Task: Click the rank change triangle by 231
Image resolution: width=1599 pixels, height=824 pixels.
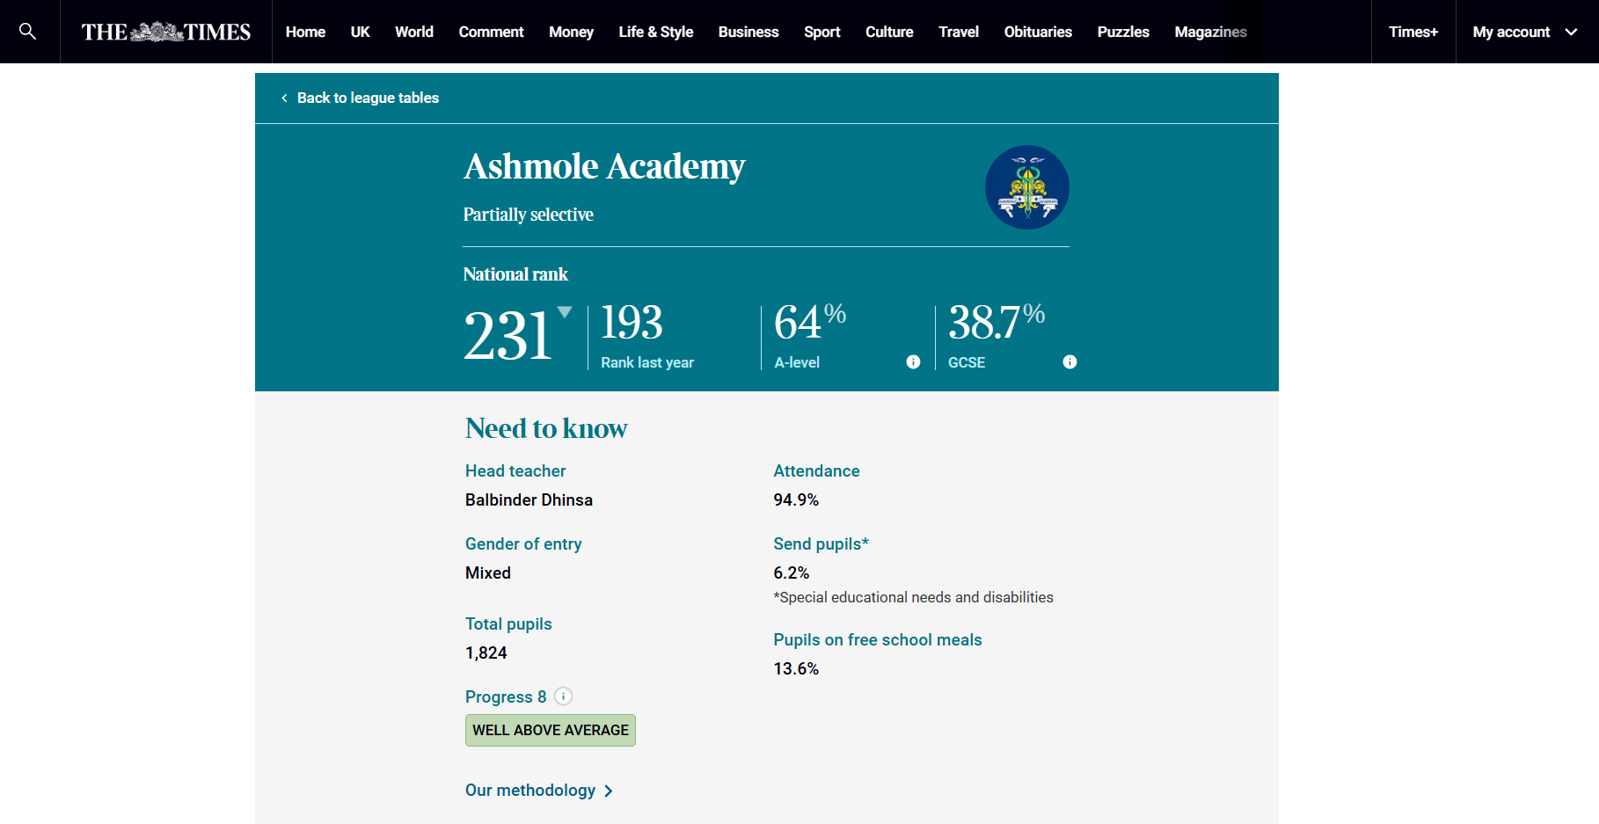Action: [x=565, y=312]
